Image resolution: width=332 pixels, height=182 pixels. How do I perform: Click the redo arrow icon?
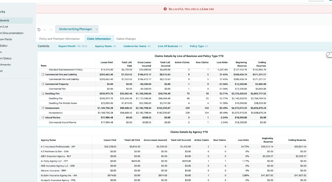pyautogui.click(x=51, y=29)
